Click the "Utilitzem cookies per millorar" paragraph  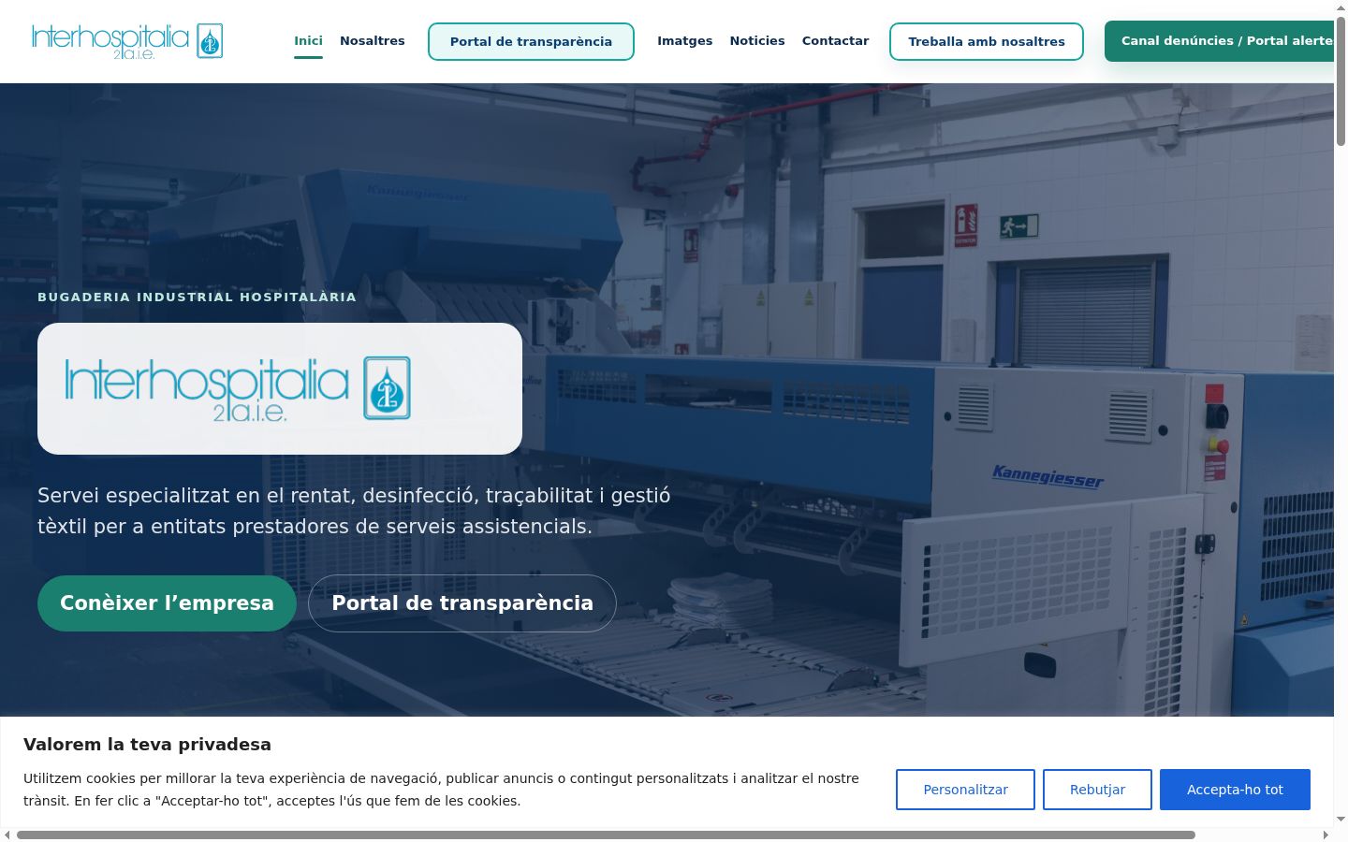click(441, 790)
